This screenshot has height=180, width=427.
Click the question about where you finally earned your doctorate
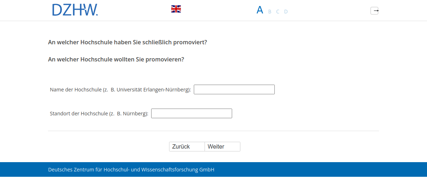(128, 42)
